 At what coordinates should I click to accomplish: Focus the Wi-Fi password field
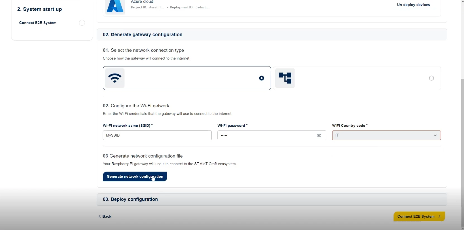click(x=272, y=135)
